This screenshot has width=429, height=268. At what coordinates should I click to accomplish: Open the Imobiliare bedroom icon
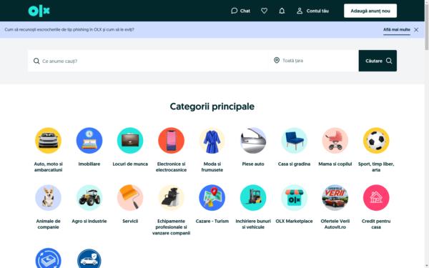pyautogui.click(x=89, y=141)
